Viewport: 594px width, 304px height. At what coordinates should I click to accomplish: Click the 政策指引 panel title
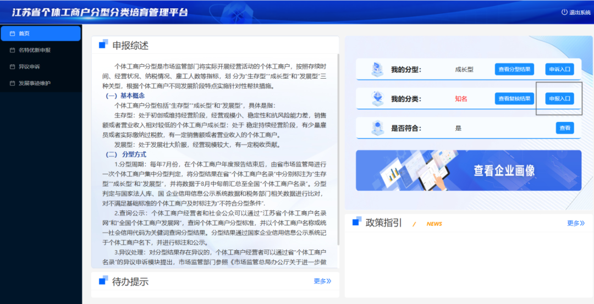click(383, 223)
